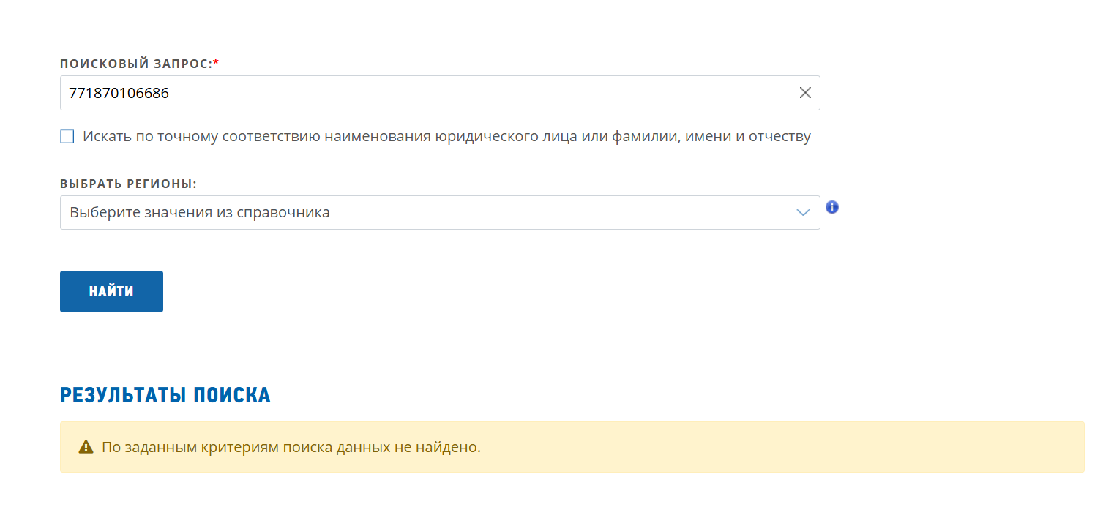Click the 'ВЫБРАТЬ РЕГИОНЫ' field label

[128, 184]
